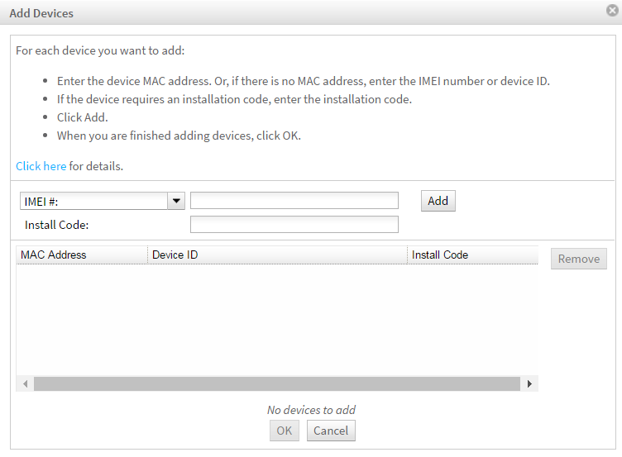Viewport: 622px width, 457px height.
Task: Focus the Install Code text field
Action: (294, 224)
